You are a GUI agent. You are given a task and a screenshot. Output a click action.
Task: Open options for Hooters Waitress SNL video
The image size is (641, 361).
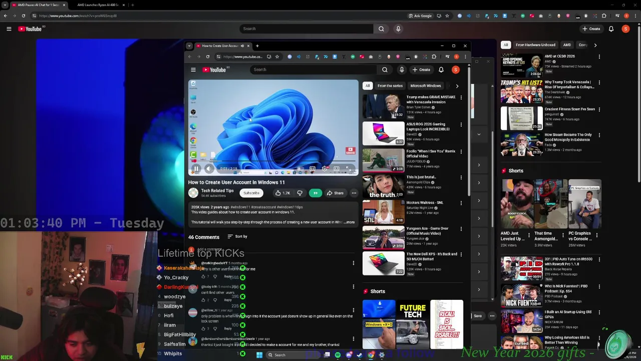461,203
